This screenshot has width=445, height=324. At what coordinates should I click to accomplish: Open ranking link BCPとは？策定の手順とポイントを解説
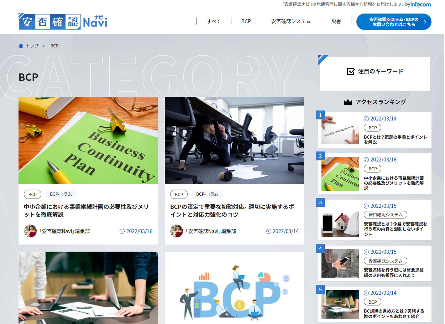click(396, 139)
